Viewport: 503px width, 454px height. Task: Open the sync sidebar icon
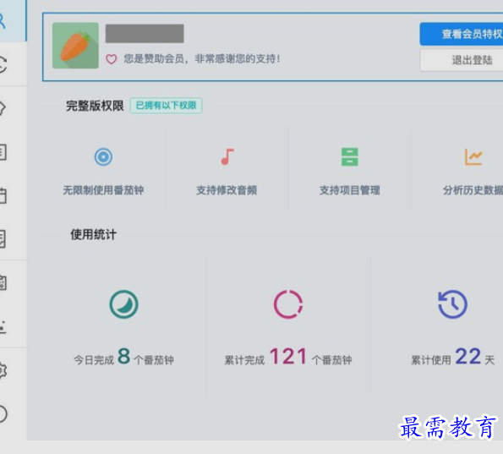pyautogui.click(x=3, y=64)
